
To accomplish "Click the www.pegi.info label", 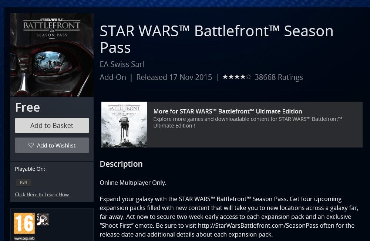I will click(x=24, y=238).
